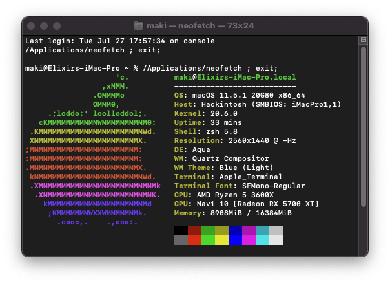Pick the dark blue swatch in top row
Screen dimensions: 390x284
click(x=235, y=231)
